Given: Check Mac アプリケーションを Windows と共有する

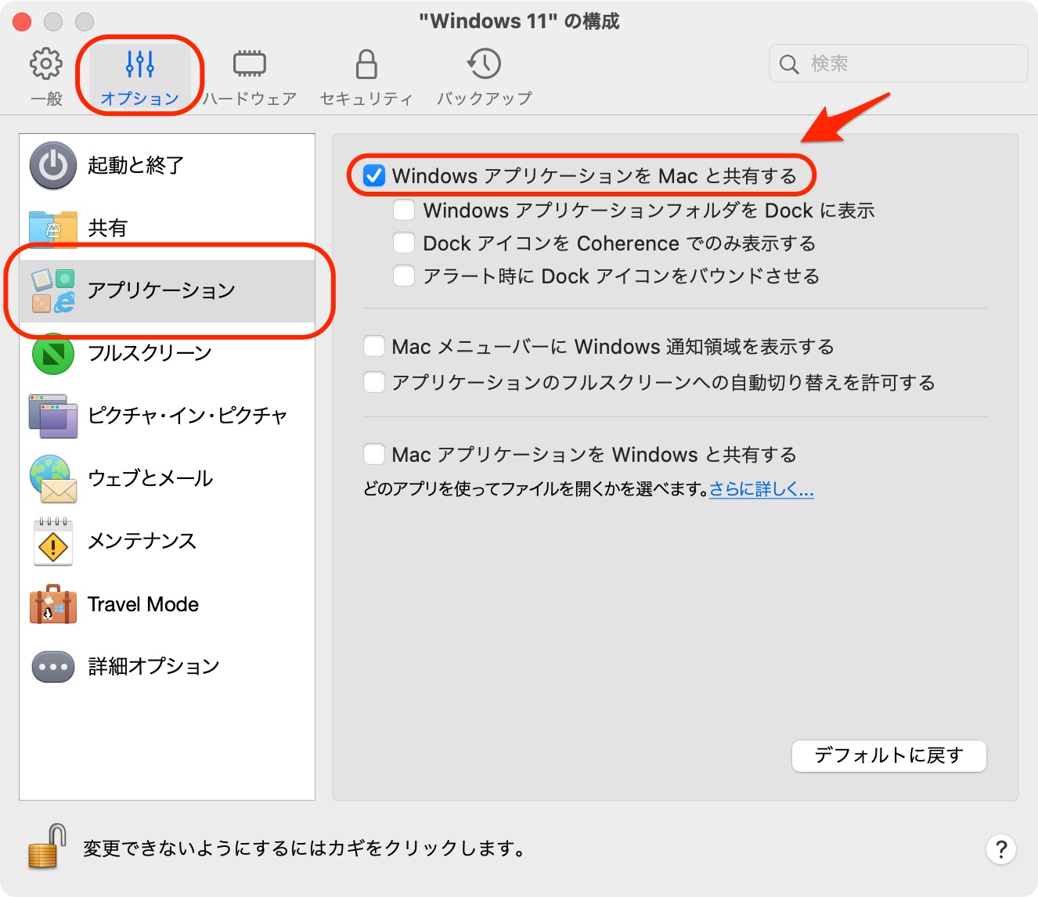Looking at the screenshot, I should [374, 454].
